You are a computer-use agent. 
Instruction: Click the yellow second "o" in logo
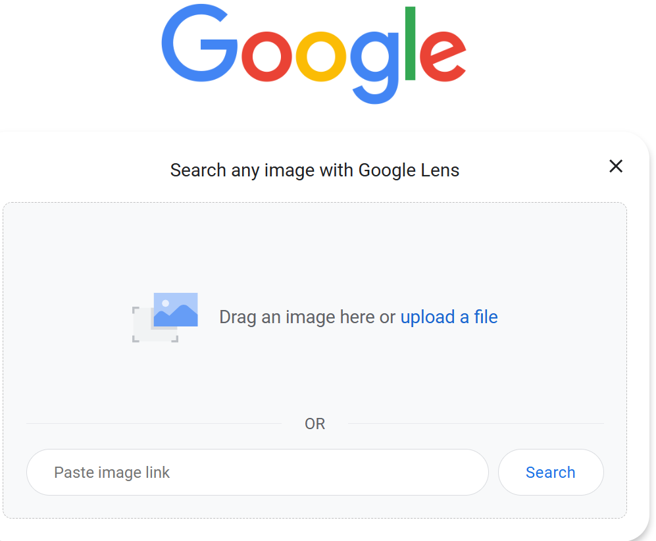[x=321, y=57]
